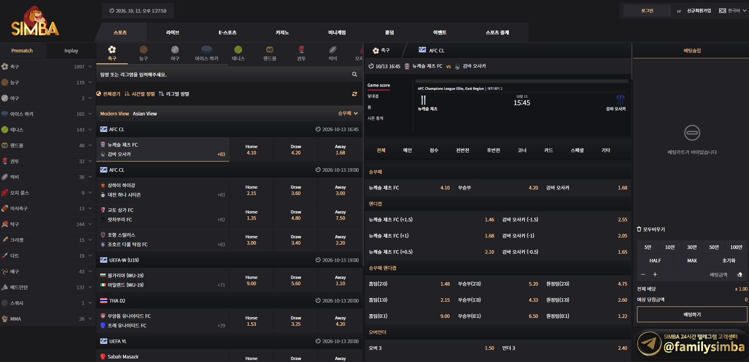This screenshot has width=749, height=362.
Task: Click the SIMBA lion logo
Action: click(35, 21)
